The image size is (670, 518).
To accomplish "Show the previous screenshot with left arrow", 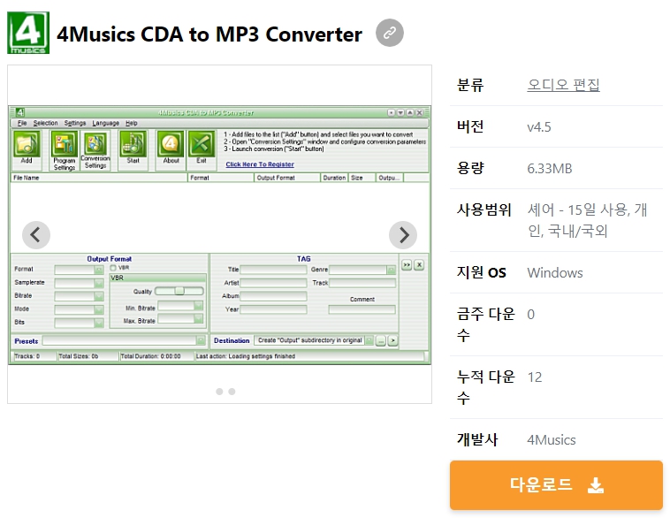I will point(36,234).
